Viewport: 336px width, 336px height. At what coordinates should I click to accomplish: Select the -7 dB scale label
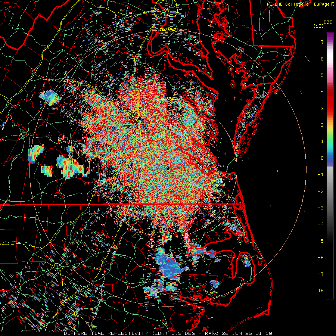pyautogui.click(x=321, y=274)
